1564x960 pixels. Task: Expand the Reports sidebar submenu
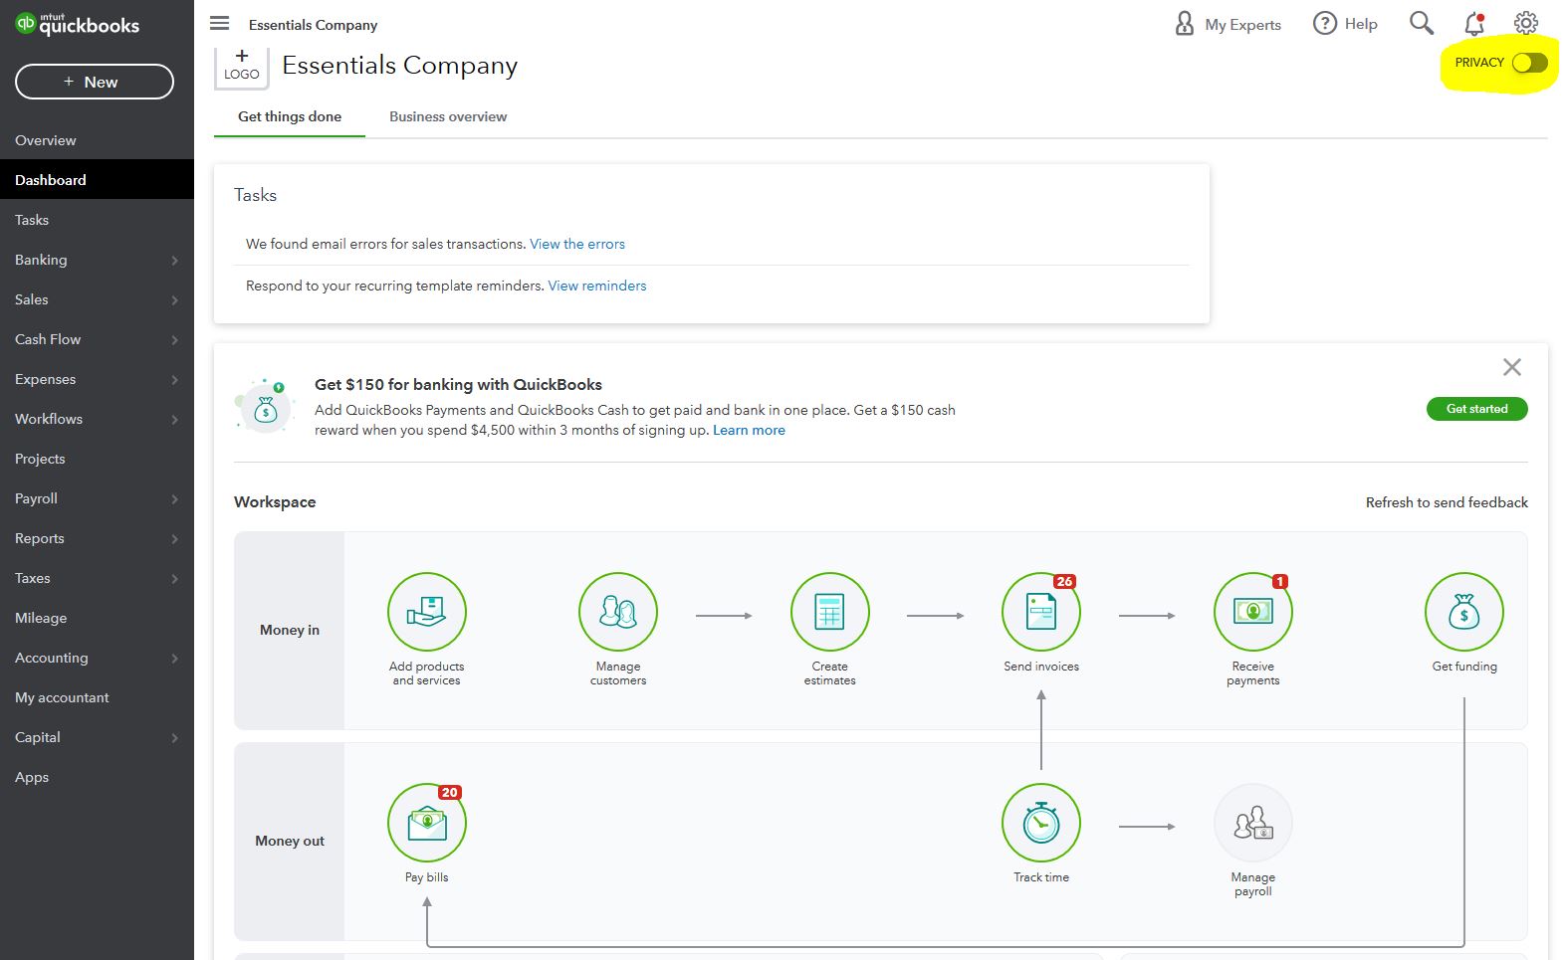tap(174, 539)
